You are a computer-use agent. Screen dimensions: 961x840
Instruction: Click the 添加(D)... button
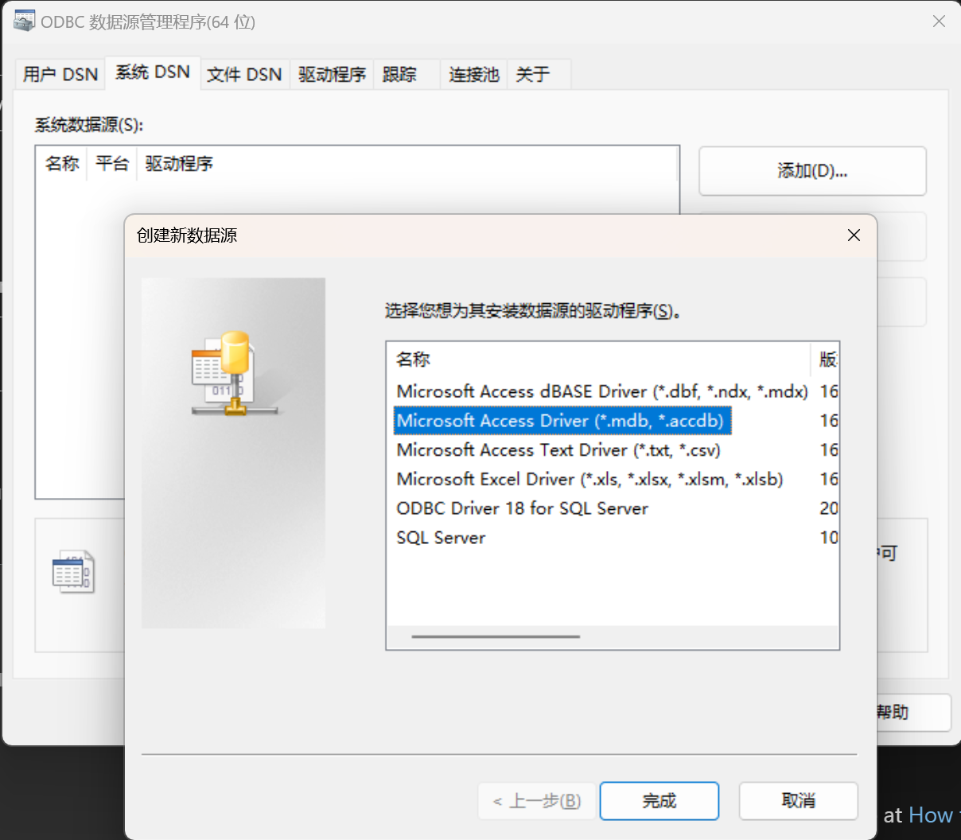coord(812,171)
